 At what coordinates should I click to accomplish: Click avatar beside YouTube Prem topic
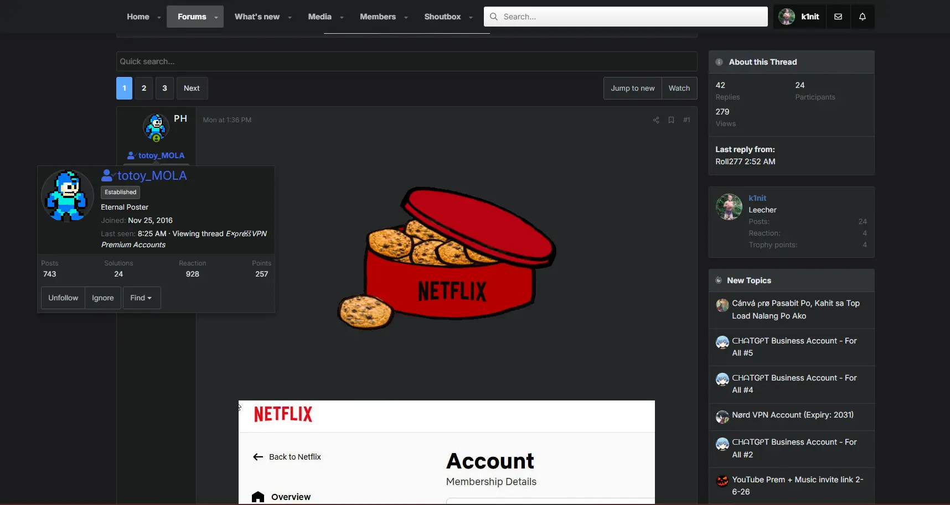(722, 481)
